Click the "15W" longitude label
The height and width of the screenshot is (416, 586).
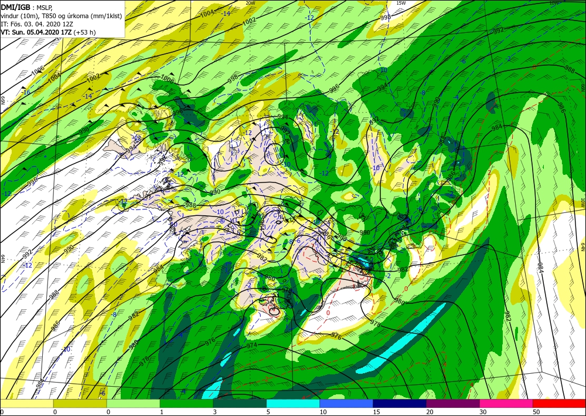pyautogui.click(x=401, y=3)
